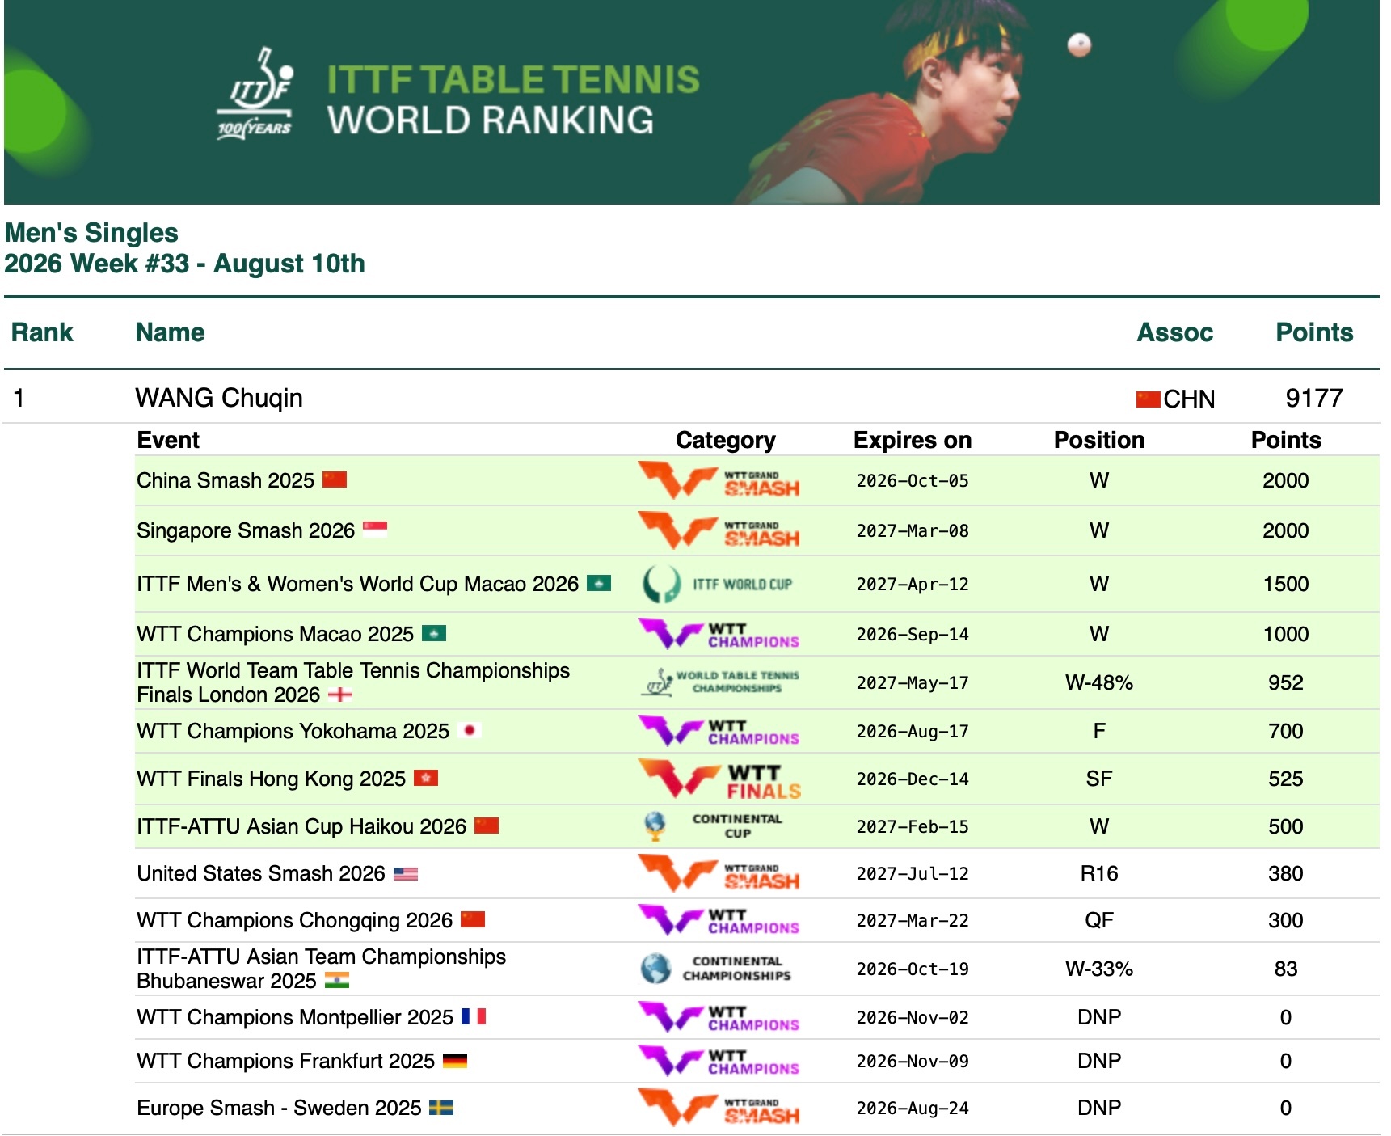Click the ITTF 100 Years logo
Screen dimensions: 1391x1136
click(255, 94)
